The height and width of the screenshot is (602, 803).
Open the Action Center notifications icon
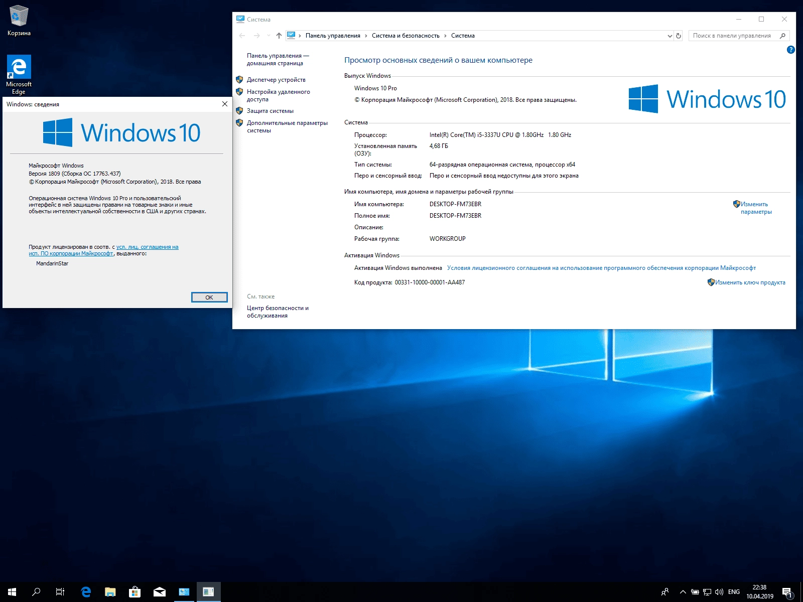[787, 592]
